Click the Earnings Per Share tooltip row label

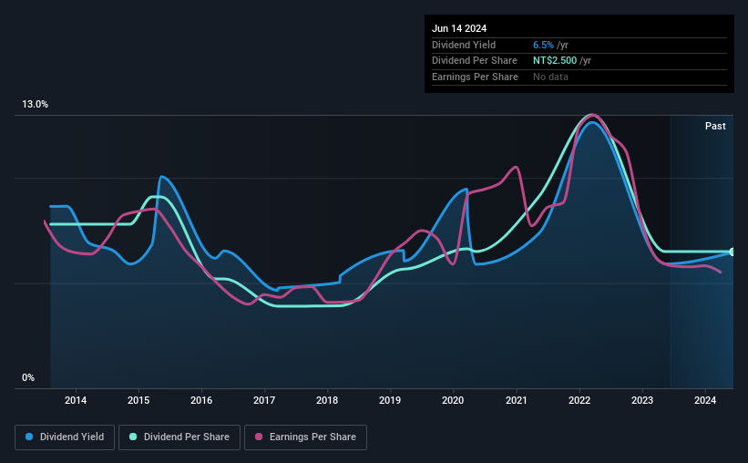click(475, 77)
